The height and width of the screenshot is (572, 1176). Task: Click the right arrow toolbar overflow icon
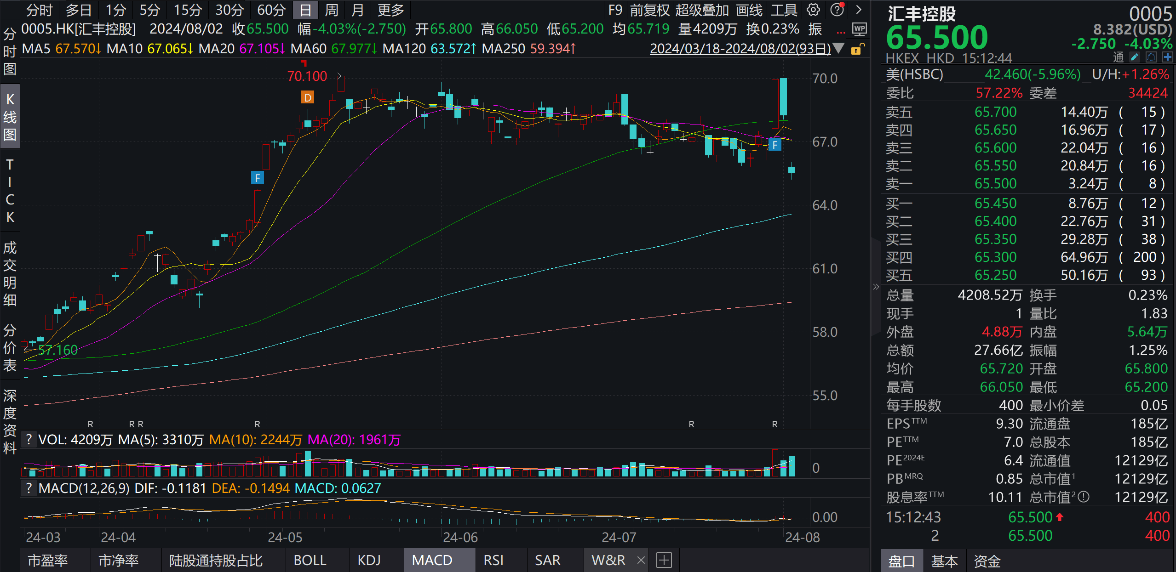pyautogui.click(x=858, y=10)
